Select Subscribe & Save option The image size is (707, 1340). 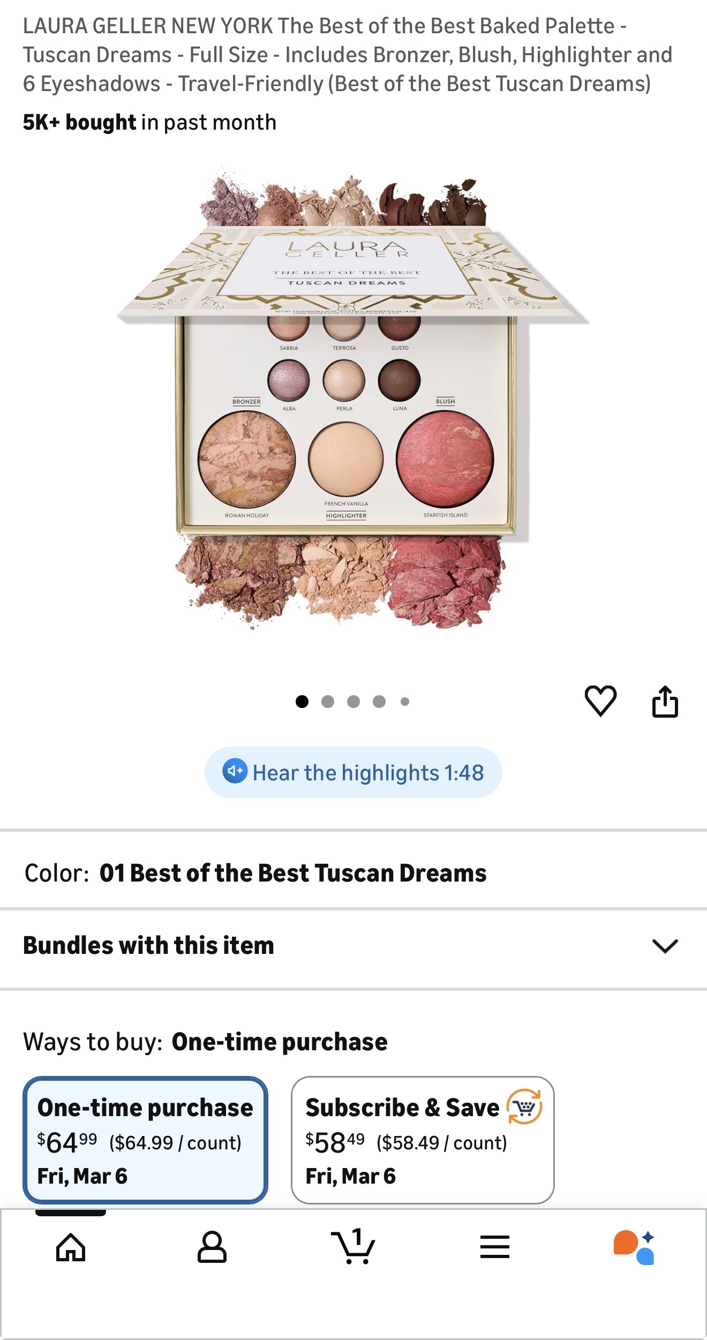pyautogui.click(x=423, y=1140)
